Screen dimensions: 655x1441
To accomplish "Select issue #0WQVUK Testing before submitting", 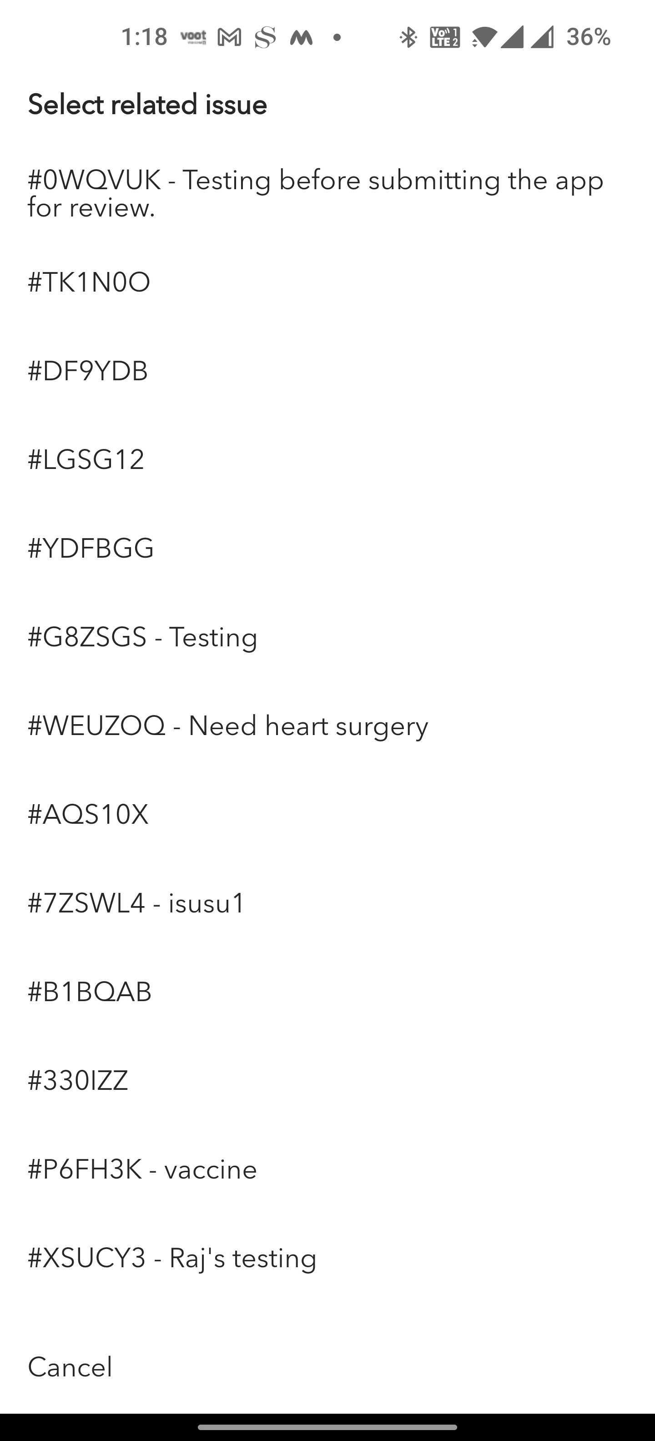I will (x=316, y=194).
